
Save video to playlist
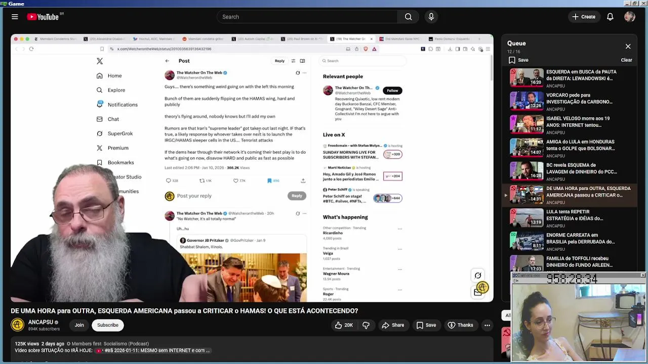click(426, 325)
